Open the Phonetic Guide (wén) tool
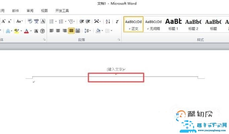Screen dimensions: 229x134 pyautogui.click(x=36, y=21)
